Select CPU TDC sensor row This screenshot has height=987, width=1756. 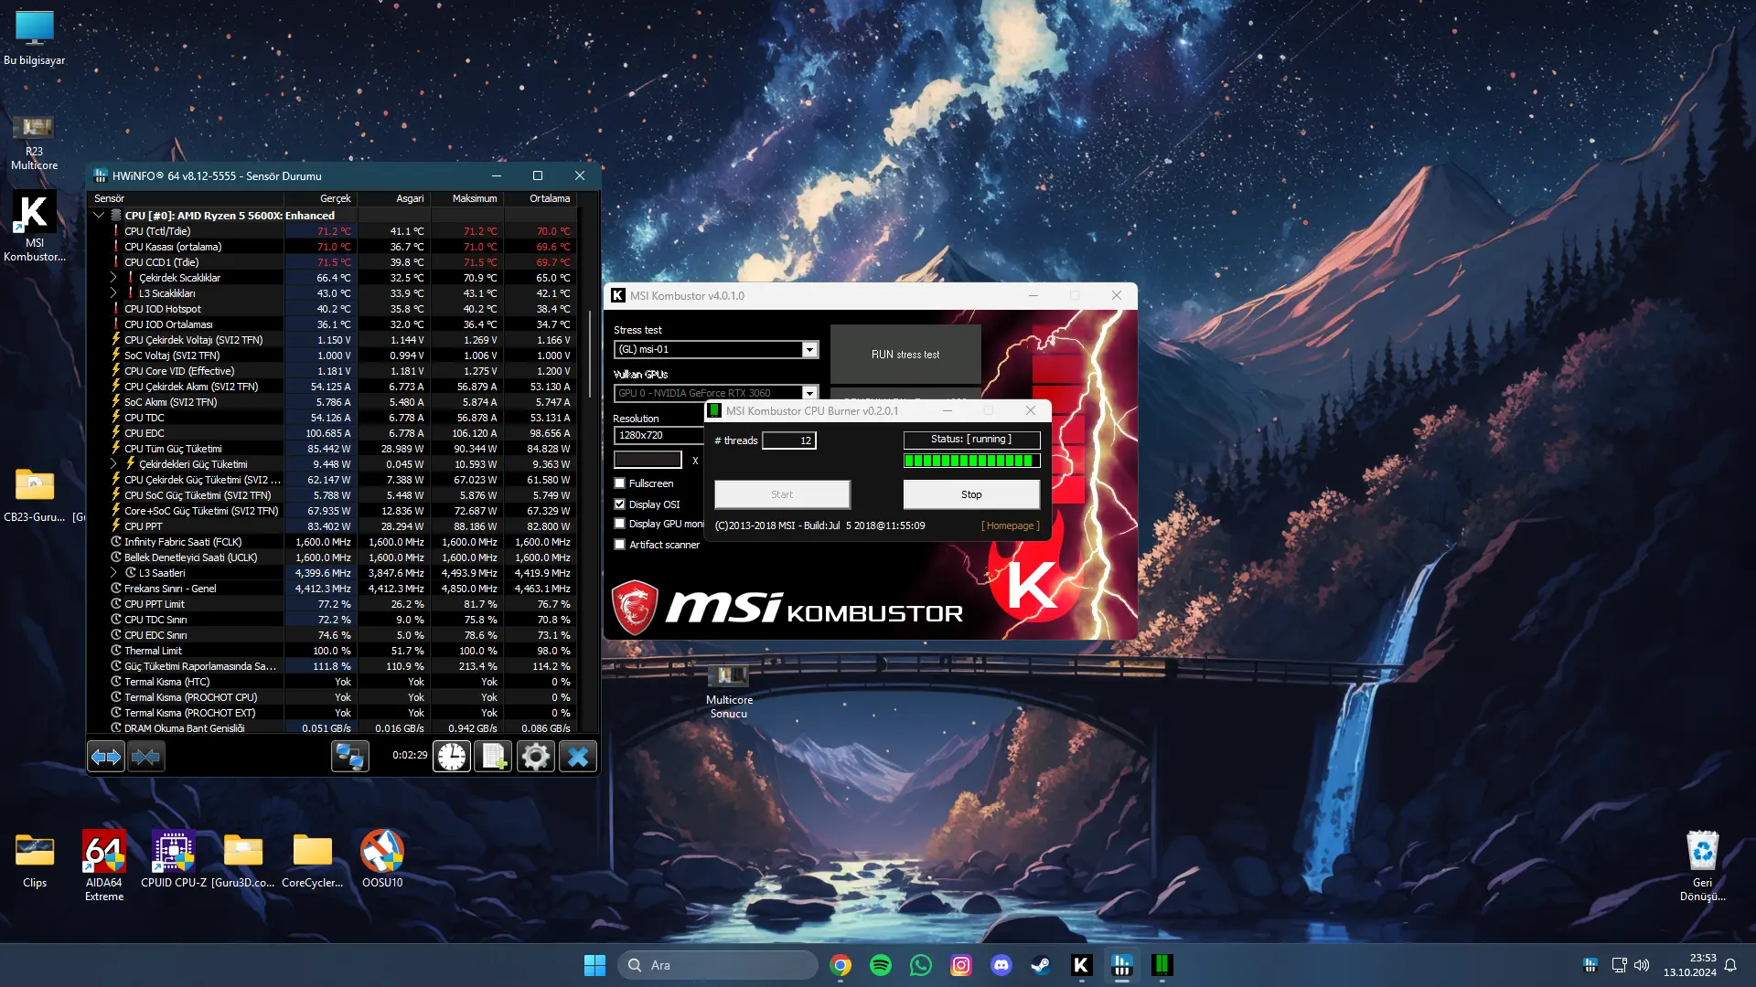tap(332, 418)
